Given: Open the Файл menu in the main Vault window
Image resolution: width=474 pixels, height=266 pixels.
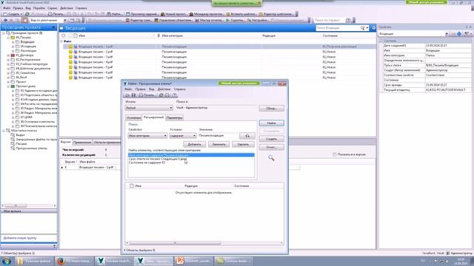Looking at the screenshot, I should pos(7,8).
